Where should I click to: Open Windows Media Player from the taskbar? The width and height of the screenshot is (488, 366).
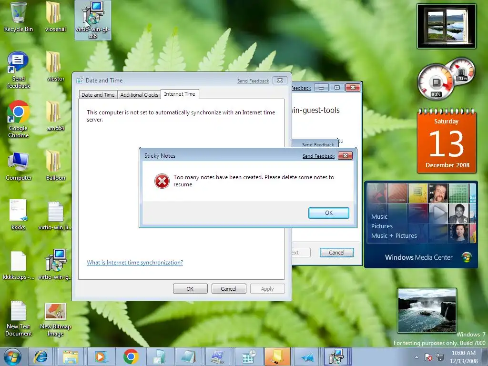click(100, 356)
